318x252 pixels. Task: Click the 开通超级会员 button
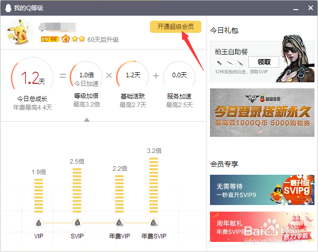point(176,27)
